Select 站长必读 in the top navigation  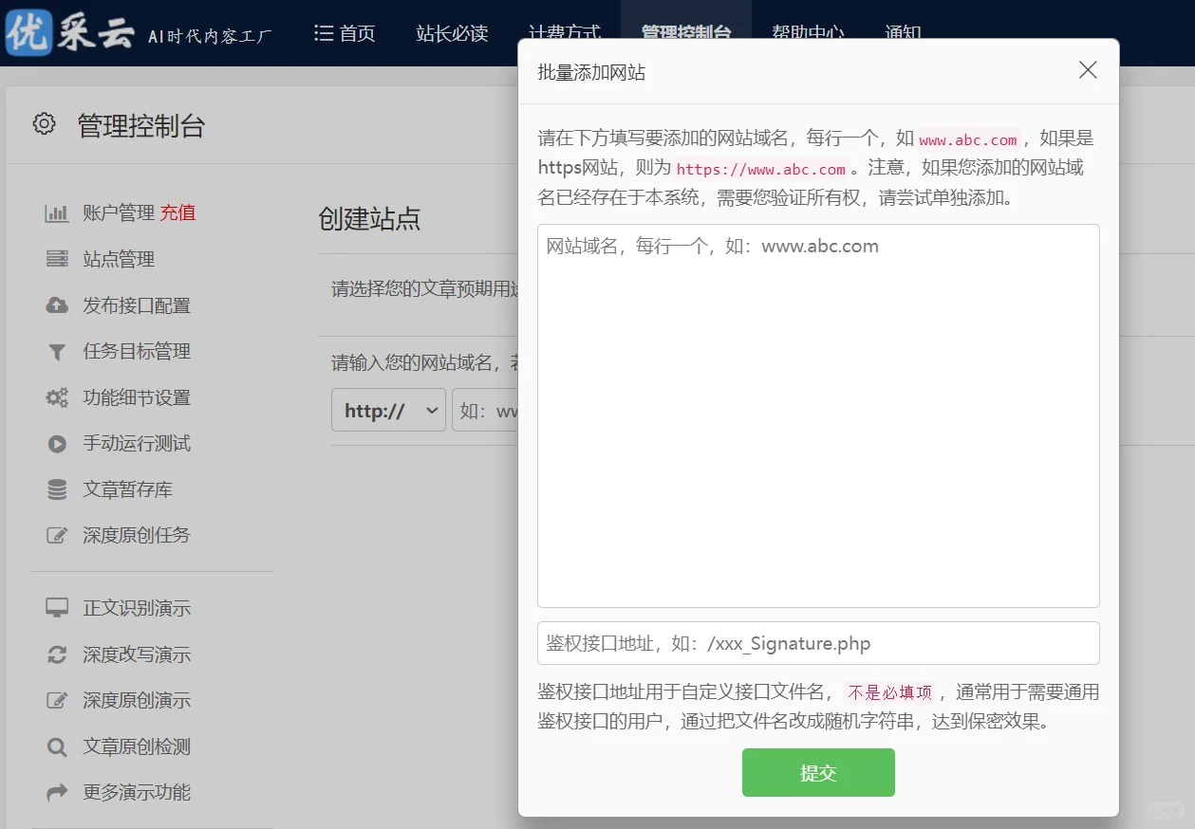pos(452,32)
